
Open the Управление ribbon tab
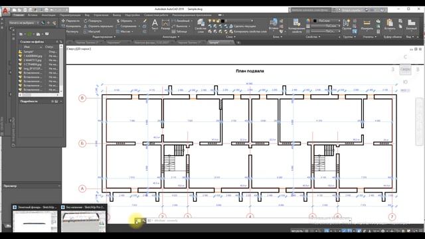101,15
